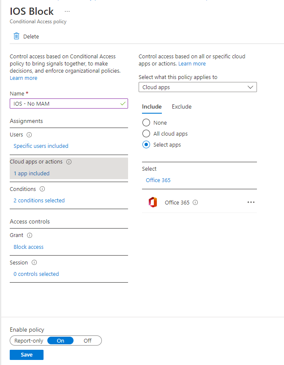This screenshot has width=284, height=365.
Task: Set Enable policy to Report-only
Action: point(29,341)
